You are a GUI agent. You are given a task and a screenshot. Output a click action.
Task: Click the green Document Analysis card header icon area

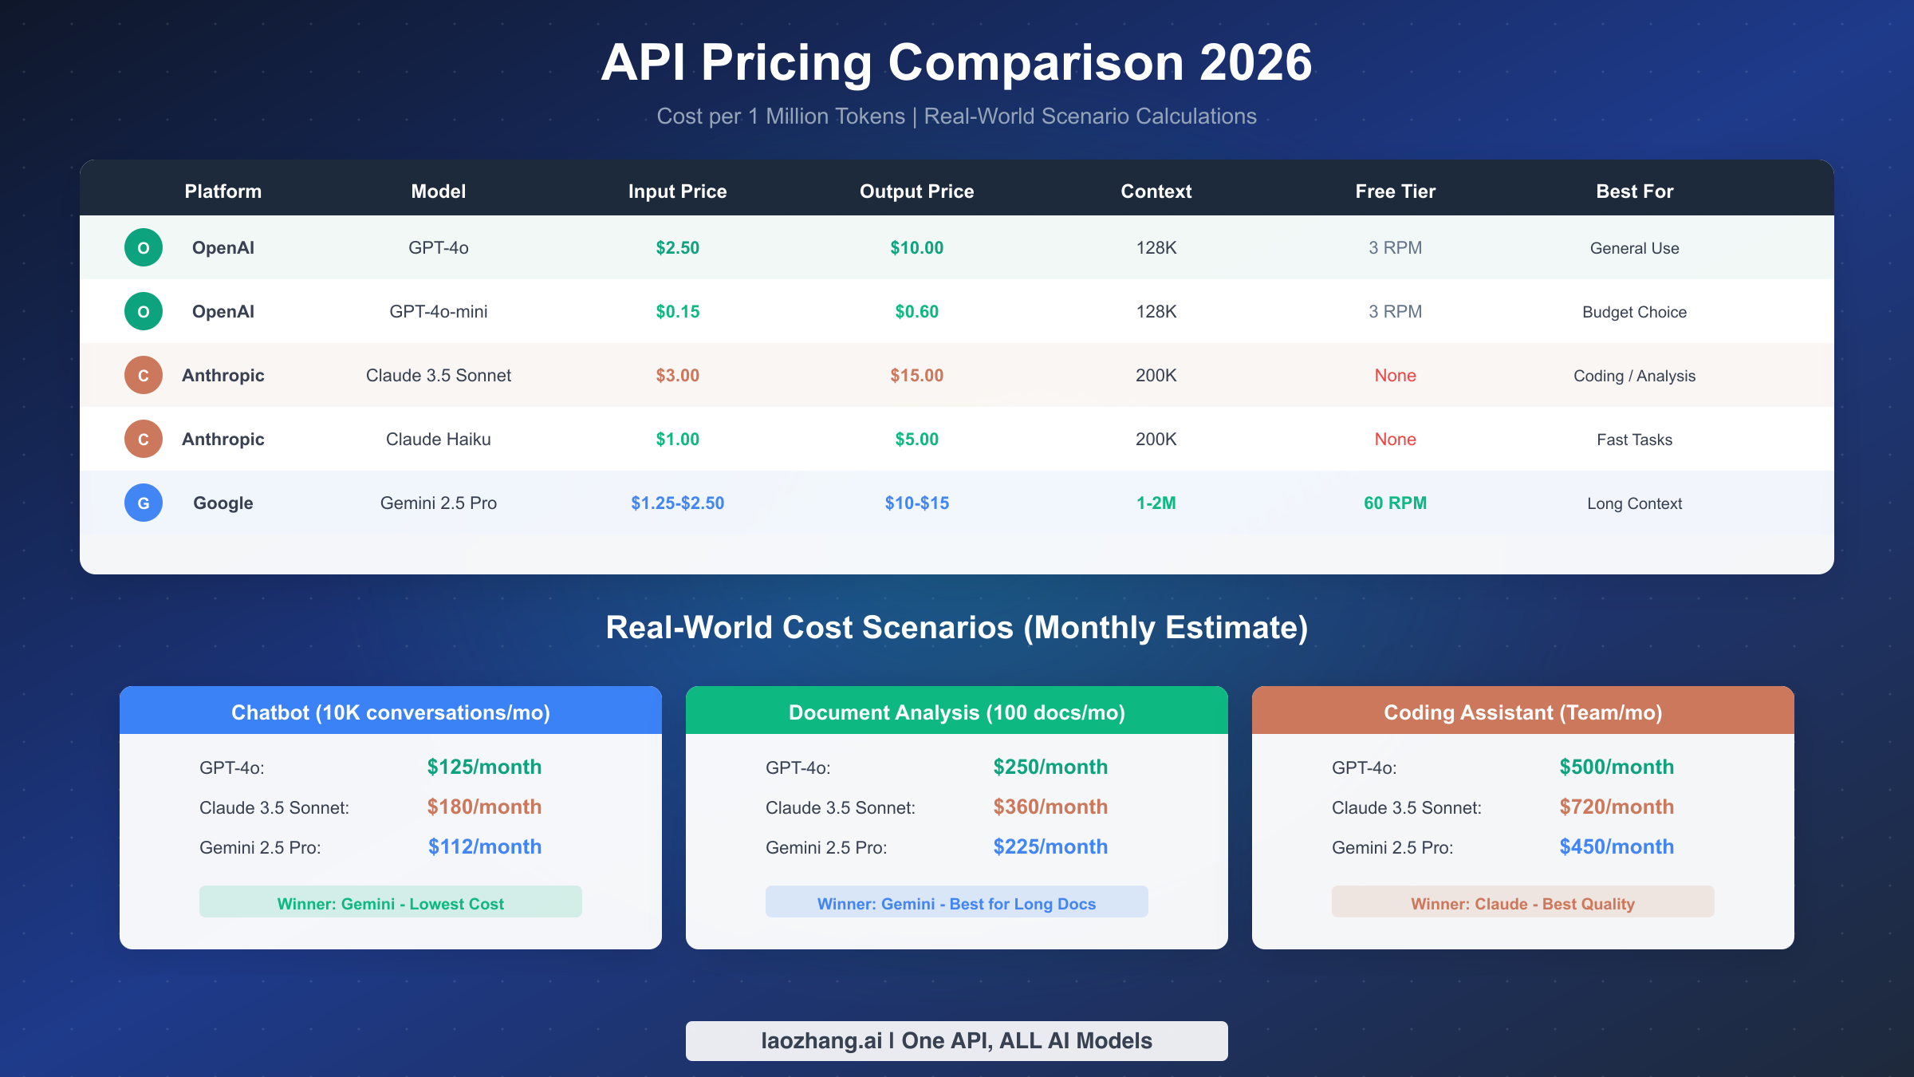pyautogui.click(x=956, y=712)
